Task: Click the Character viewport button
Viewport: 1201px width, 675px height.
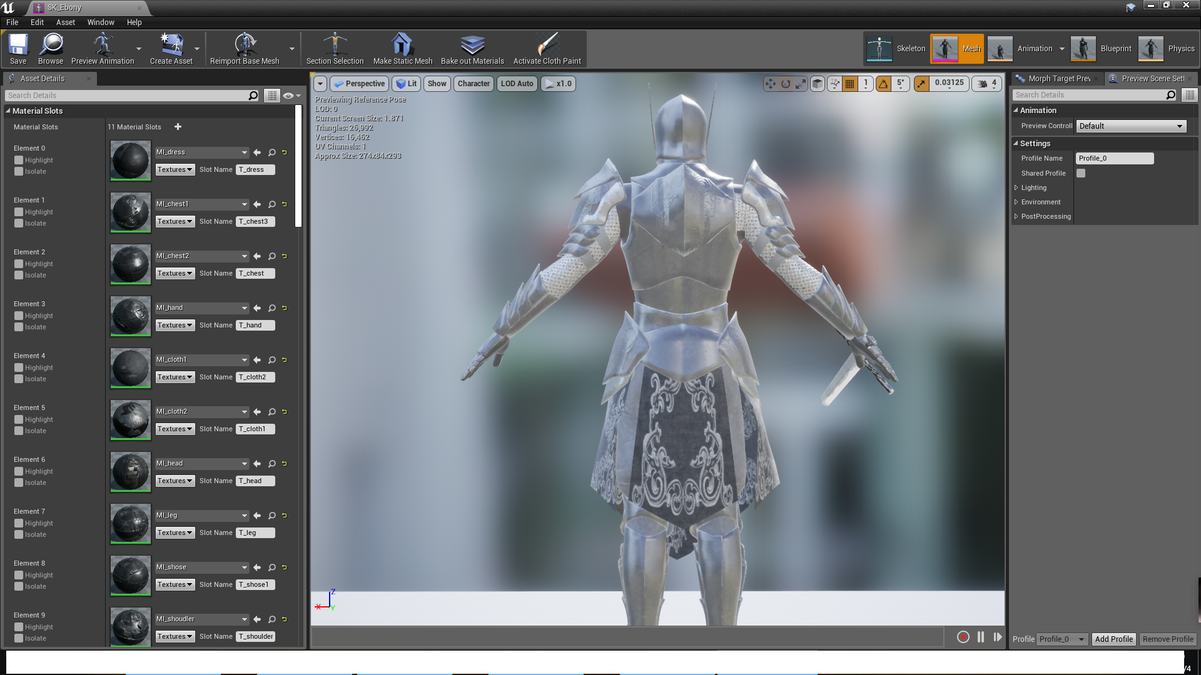Action: pos(474,84)
